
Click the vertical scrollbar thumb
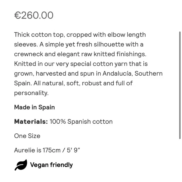click(x=180, y=85)
